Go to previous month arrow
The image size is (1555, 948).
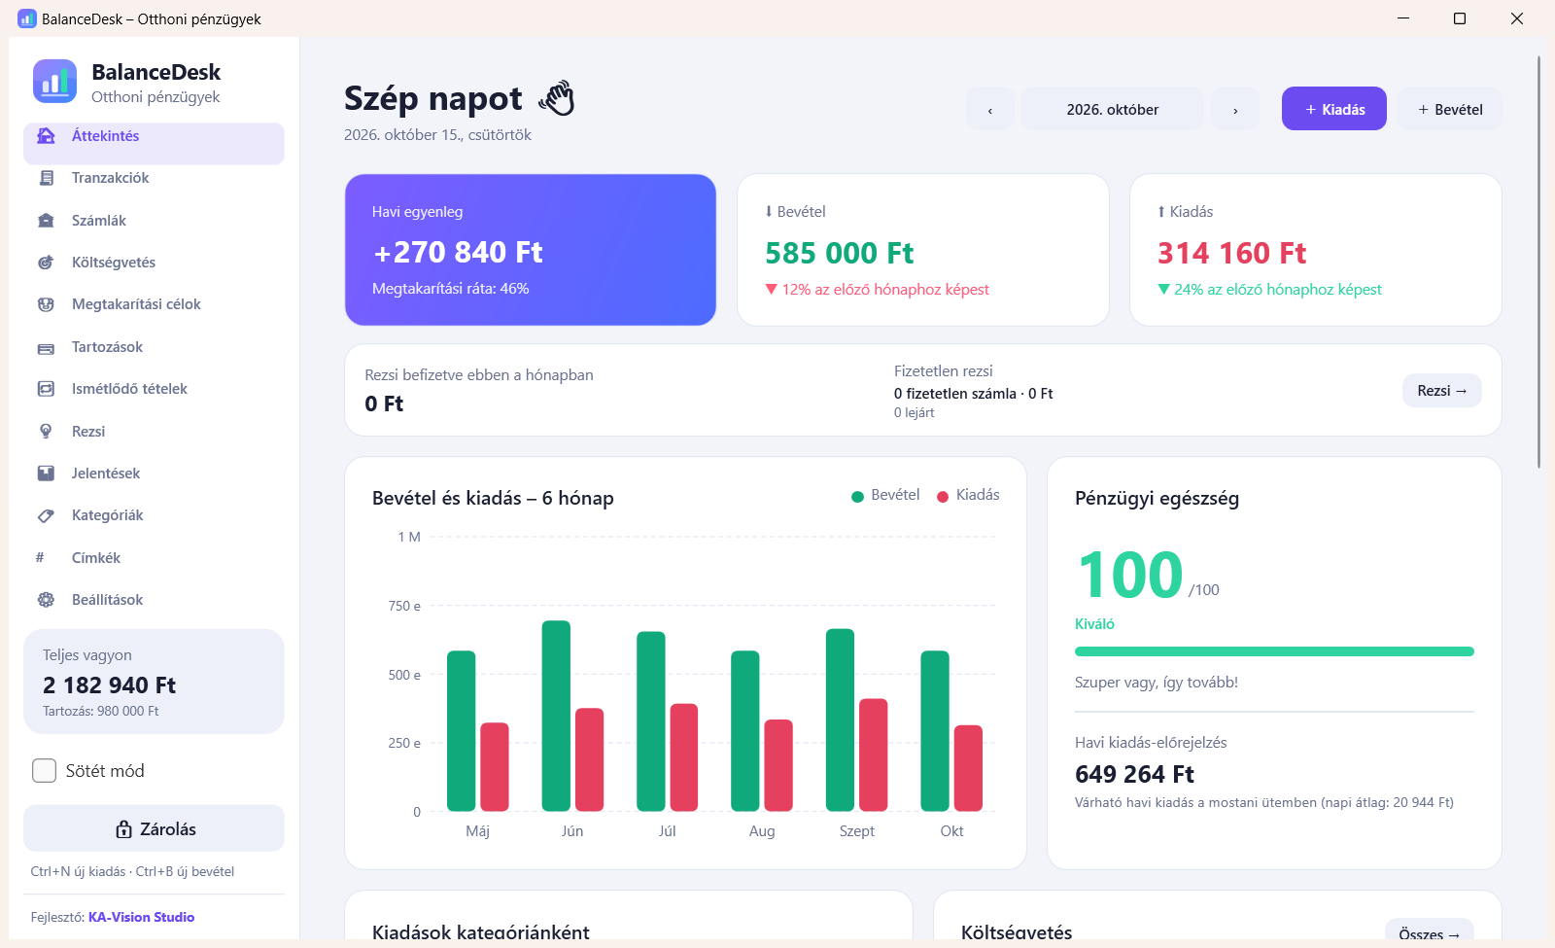point(990,109)
